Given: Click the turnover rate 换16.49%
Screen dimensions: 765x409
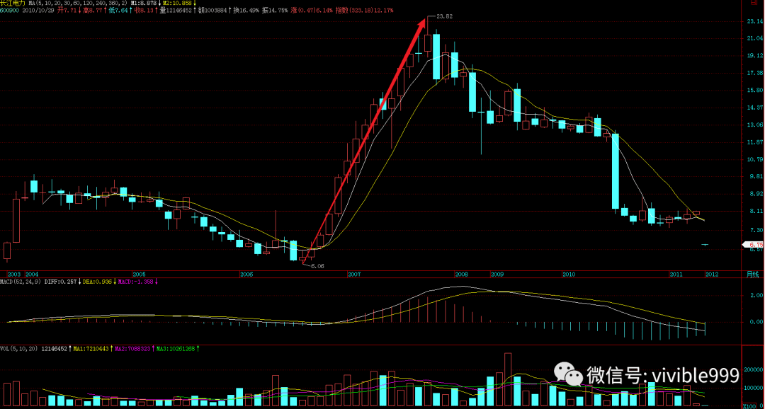Looking at the screenshot, I should coord(246,10).
